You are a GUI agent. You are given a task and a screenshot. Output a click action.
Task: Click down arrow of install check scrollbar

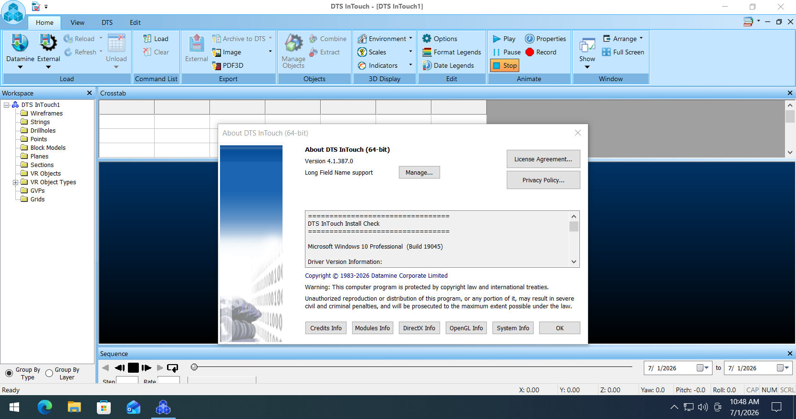(x=574, y=262)
